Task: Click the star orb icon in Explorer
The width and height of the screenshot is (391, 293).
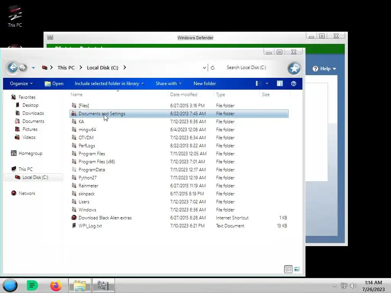Action: click(294, 68)
